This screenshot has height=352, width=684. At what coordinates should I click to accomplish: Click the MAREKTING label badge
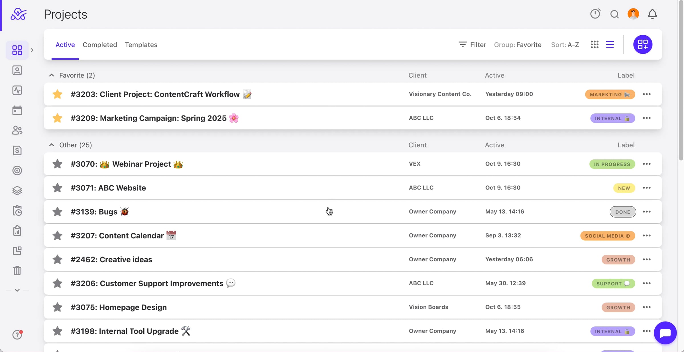[x=610, y=94]
